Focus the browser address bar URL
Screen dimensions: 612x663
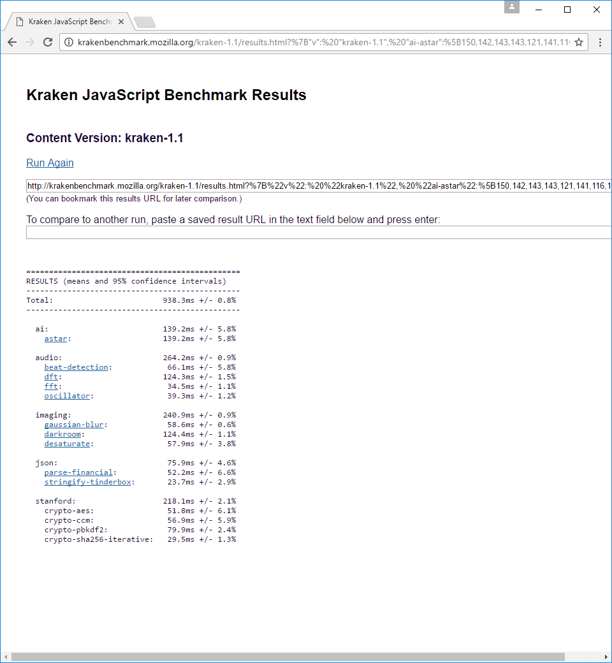(x=324, y=42)
